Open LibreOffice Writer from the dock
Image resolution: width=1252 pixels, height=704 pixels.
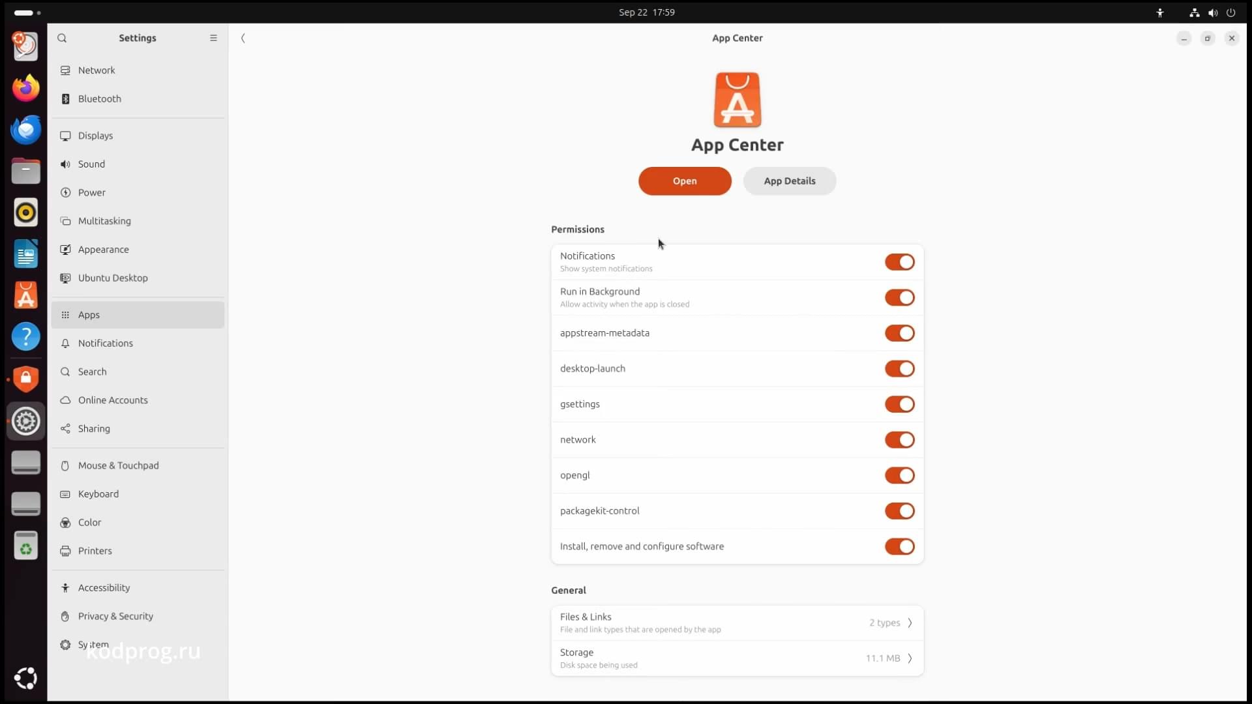(x=26, y=254)
